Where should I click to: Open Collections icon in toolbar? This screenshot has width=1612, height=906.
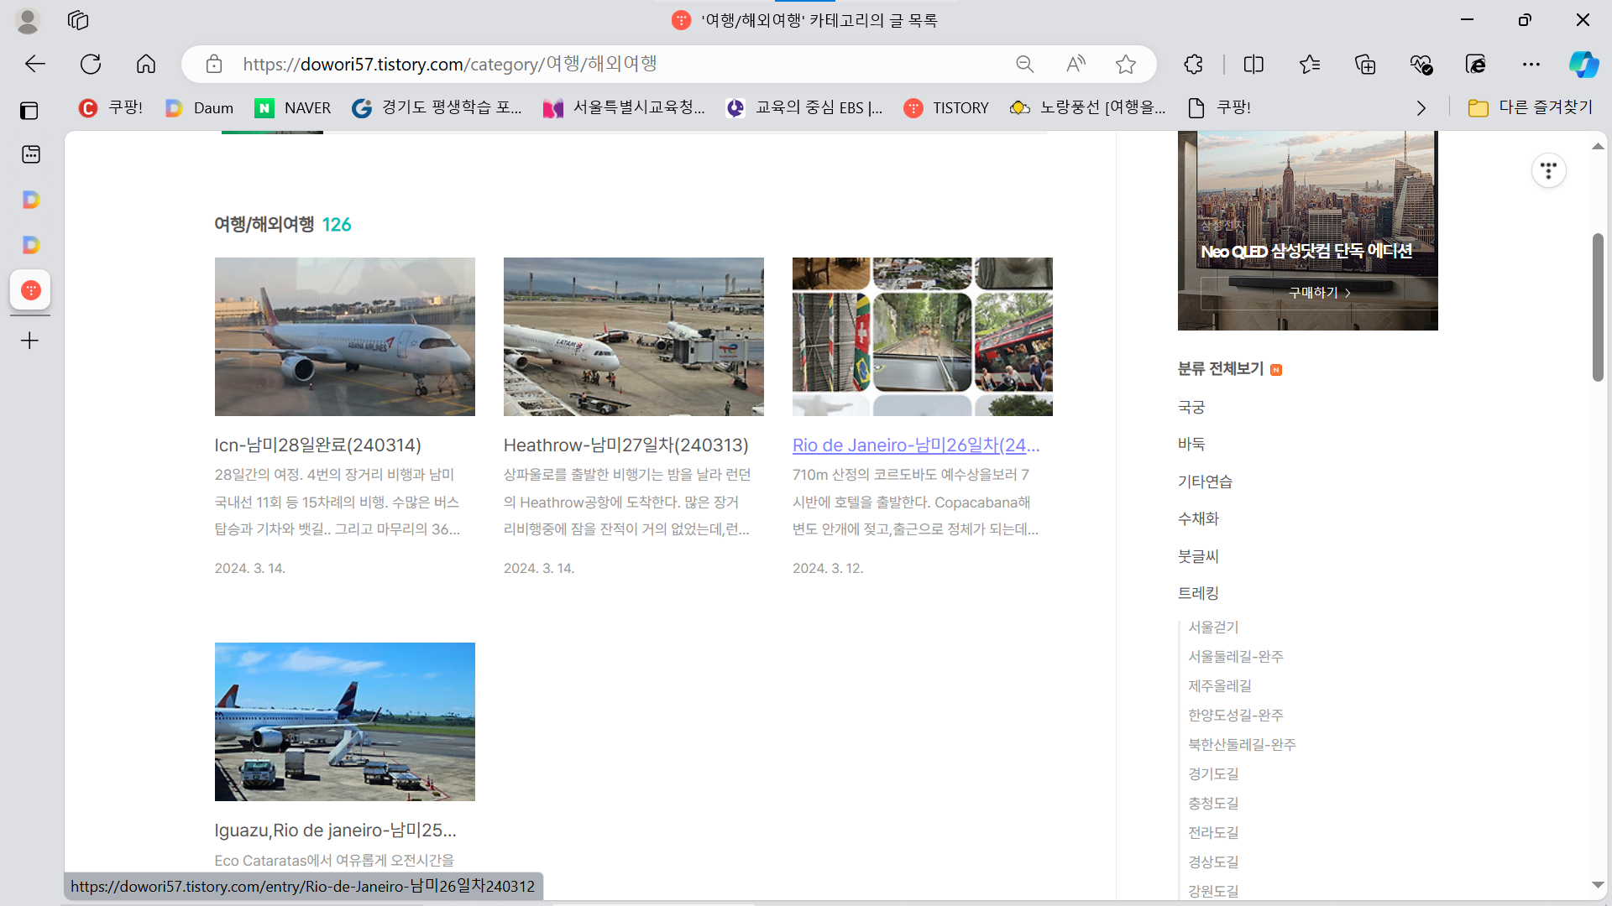tap(1365, 64)
